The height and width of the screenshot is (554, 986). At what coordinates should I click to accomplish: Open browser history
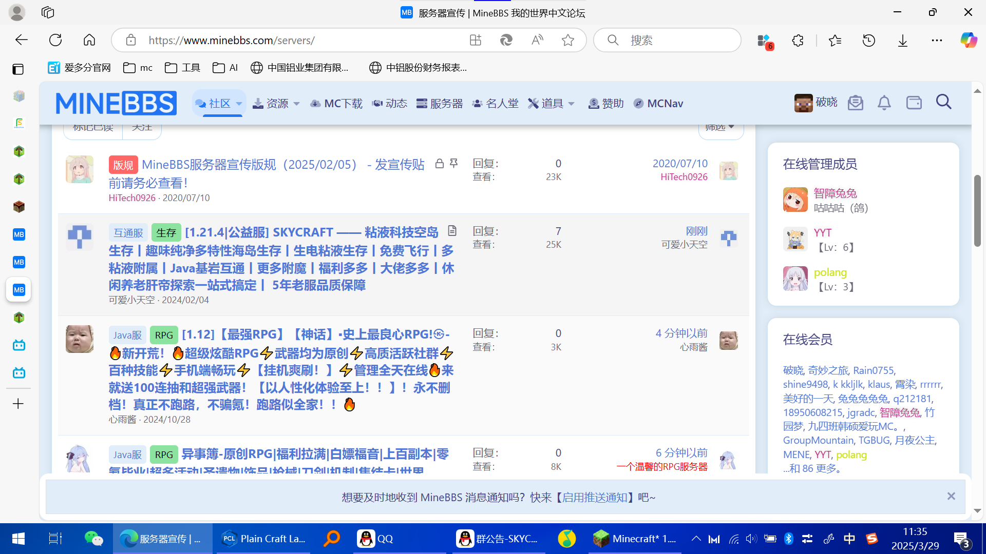[x=869, y=40]
